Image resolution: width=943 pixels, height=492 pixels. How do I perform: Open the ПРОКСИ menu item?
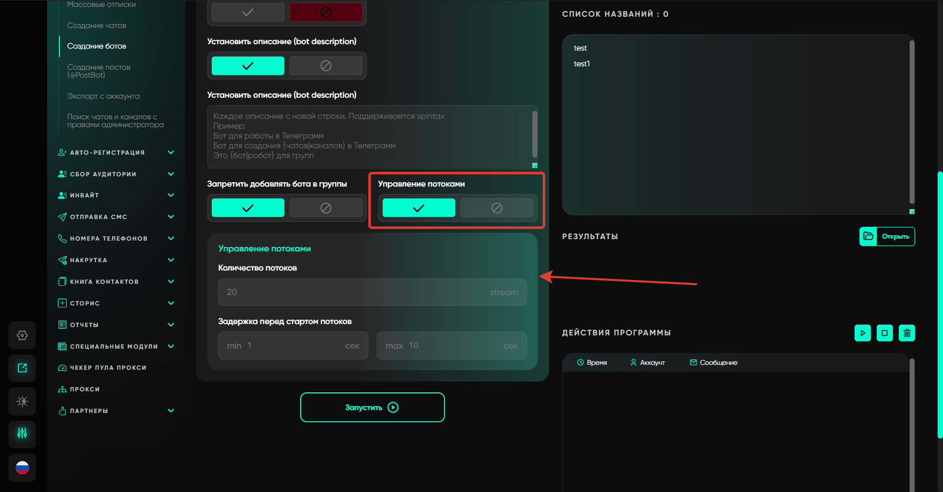pos(84,389)
